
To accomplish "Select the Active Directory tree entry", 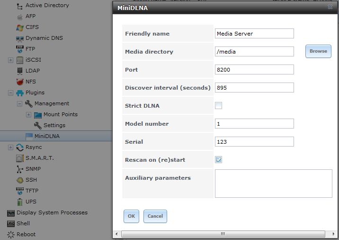I will (x=47, y=5).
